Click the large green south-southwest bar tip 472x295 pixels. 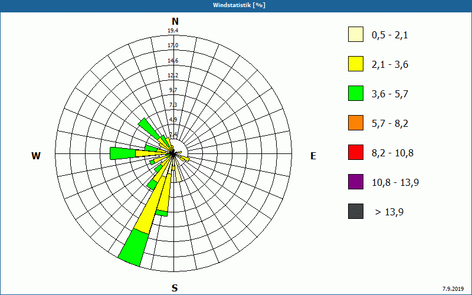(134, 247)
